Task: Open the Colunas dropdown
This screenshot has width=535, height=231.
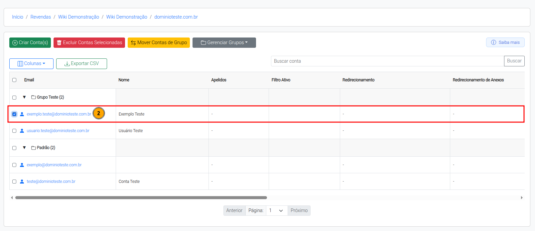Action: tap(31, 63)
